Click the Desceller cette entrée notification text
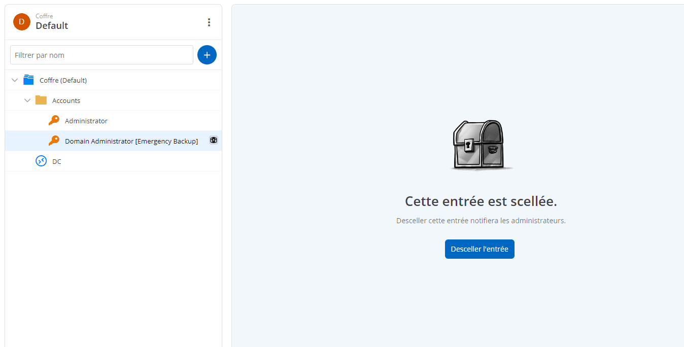Viewport: 684px width, 347px height. (481, 220)
